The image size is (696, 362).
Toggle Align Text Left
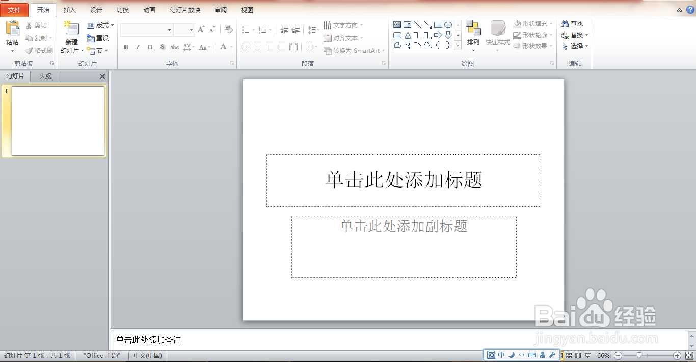[x=245, y=47]
